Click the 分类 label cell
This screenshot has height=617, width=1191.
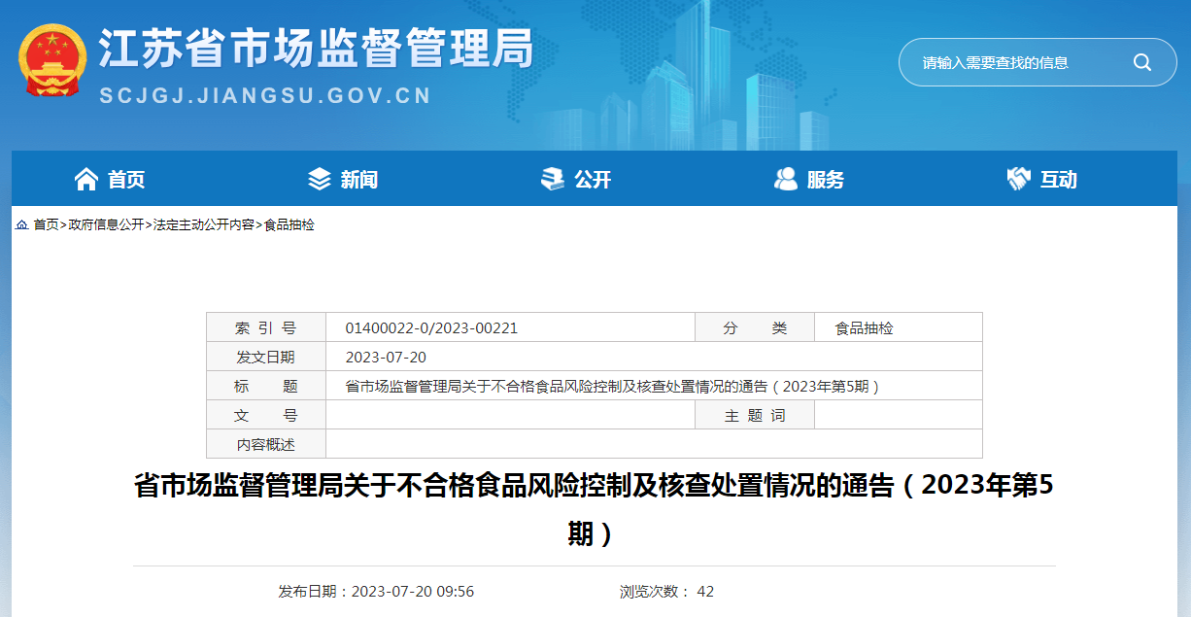click(755, 327)
